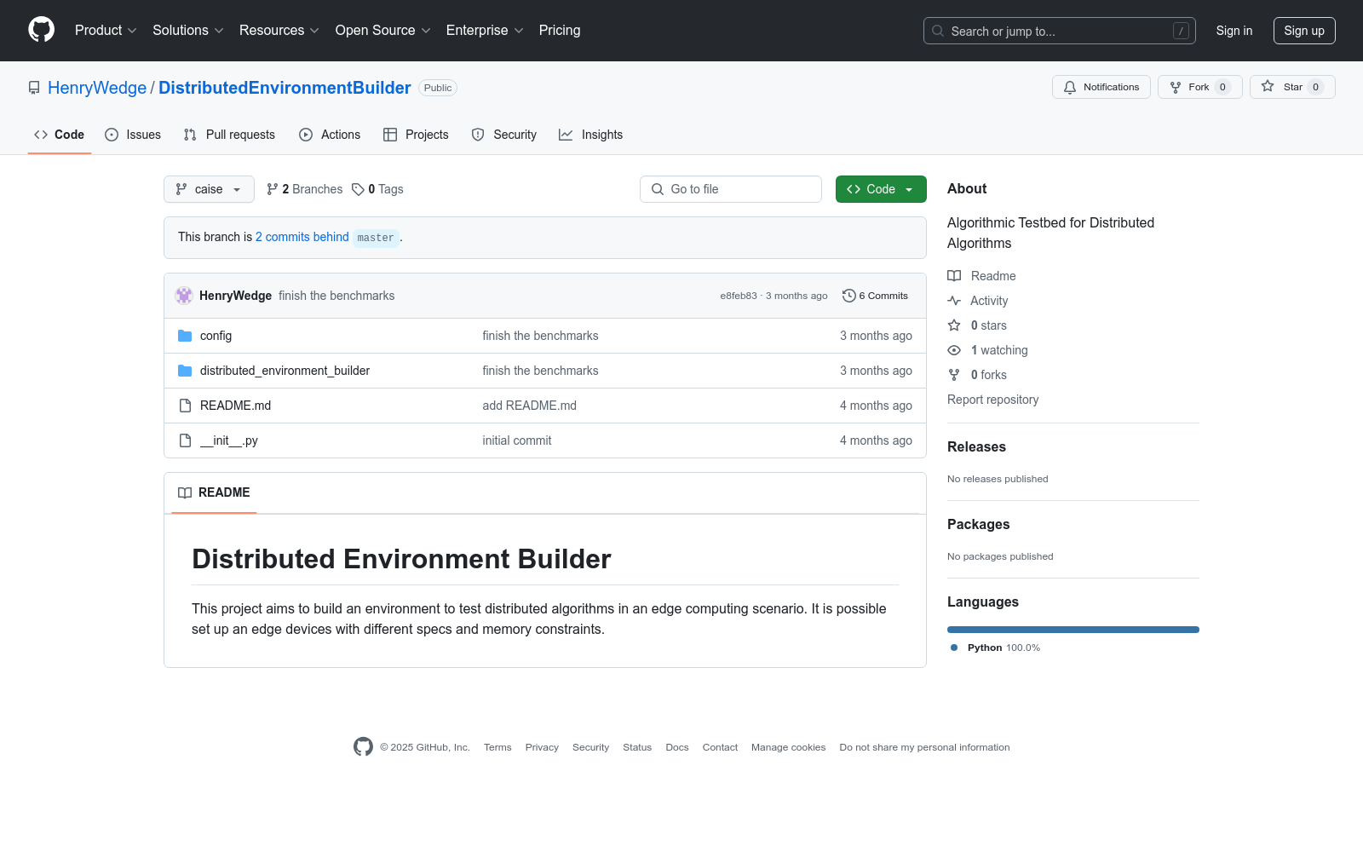Expand the Open Source menu
1363x852 pixels.
coord(383,30)
